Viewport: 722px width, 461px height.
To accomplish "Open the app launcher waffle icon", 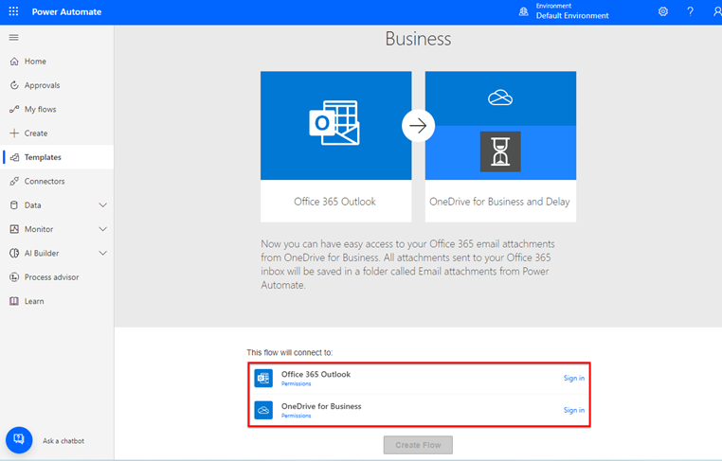I will (x=14, y=11).
